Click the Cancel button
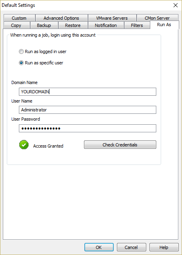182x255 pixels. pyautogui.click(x=131, y=247)
